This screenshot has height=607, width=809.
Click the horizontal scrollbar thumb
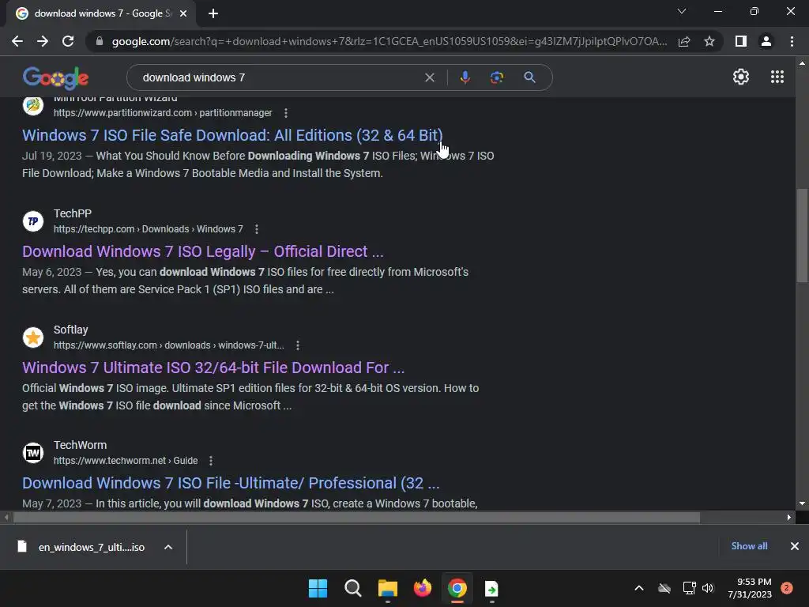tap(356, 517)
